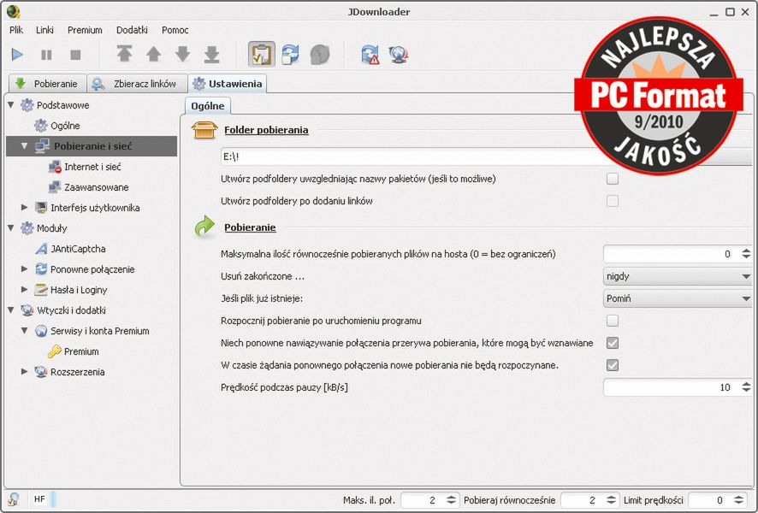Move selection to top with the top arrow
758x513 pixels.
pyautogui.click(x=125, y=54)
